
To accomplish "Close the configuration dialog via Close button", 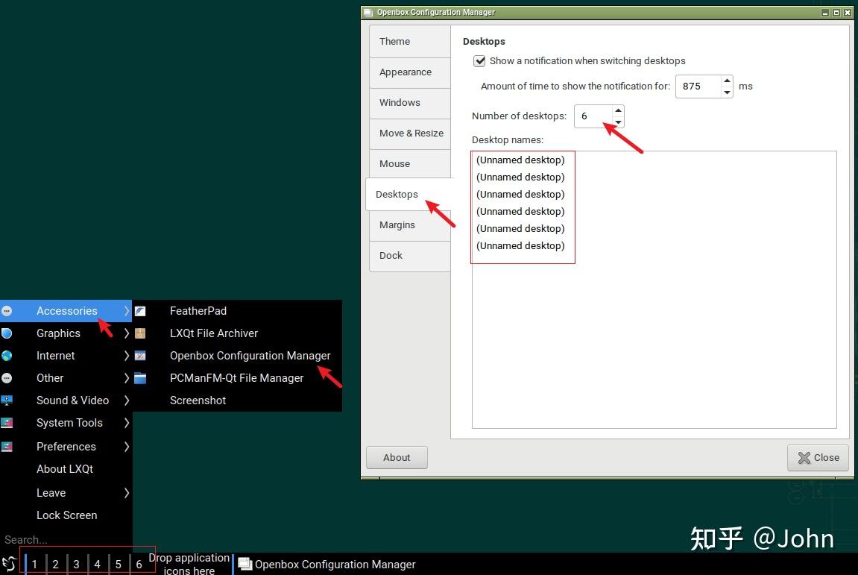I will (x=818, y=458).
